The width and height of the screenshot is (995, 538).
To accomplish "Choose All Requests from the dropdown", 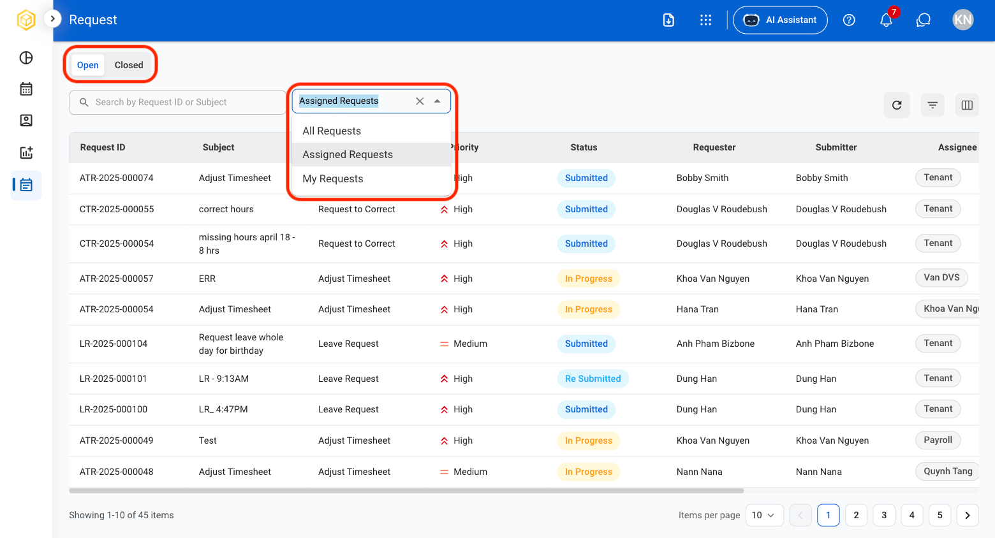I will tap(371, 131).
